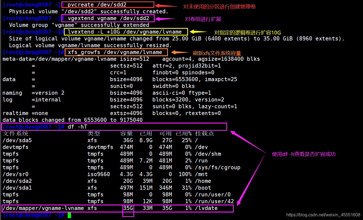Click the "pvcreate /dev/sdd2" command text
Screen dimensions: 363x220
tap(97, 5)
